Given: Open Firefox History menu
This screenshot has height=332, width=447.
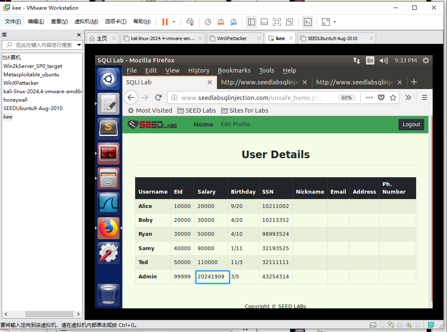Looking at the screenshot, I should click(x=199, y=70).
